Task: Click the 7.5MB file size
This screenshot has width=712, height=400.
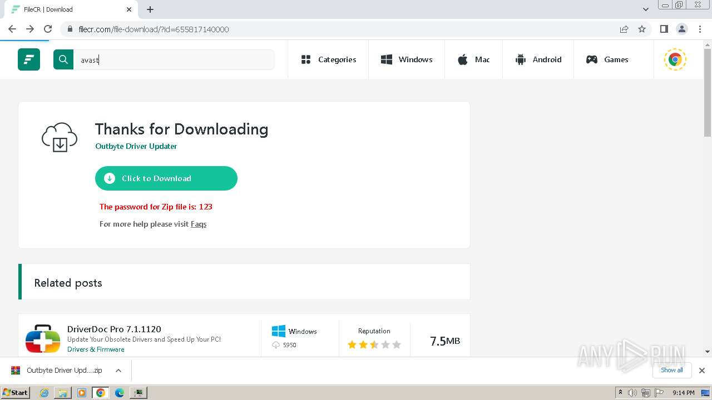Action: pos(445,341)
